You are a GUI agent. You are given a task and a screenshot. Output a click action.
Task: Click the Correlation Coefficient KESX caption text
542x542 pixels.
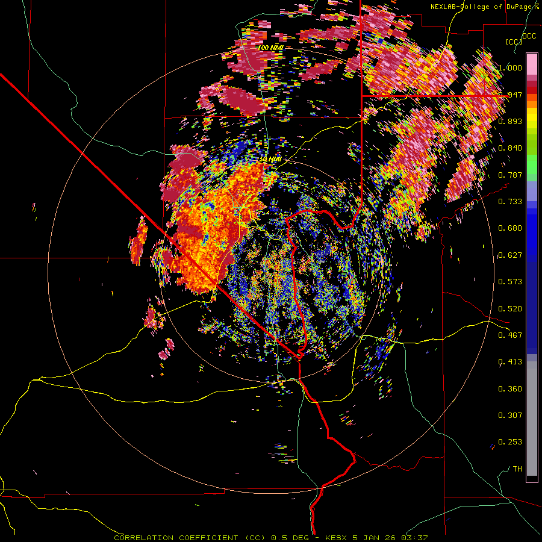coord(270,538)
